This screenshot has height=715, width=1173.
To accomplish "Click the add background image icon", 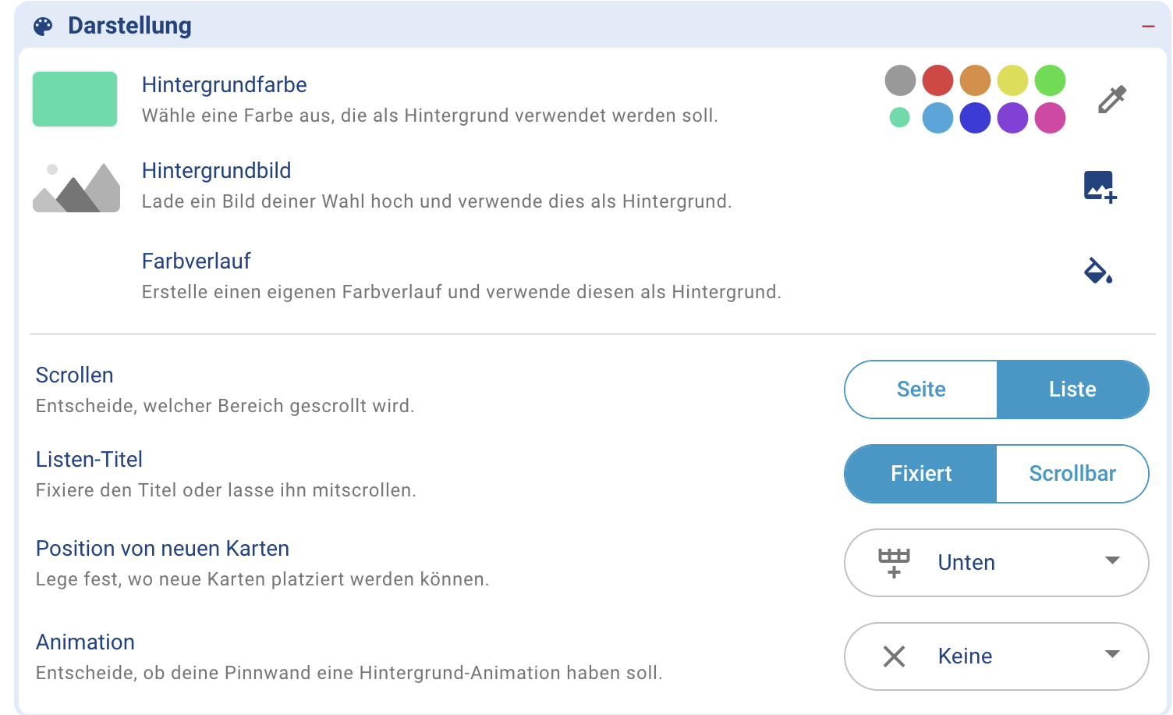I will [x=1100, y=187].
